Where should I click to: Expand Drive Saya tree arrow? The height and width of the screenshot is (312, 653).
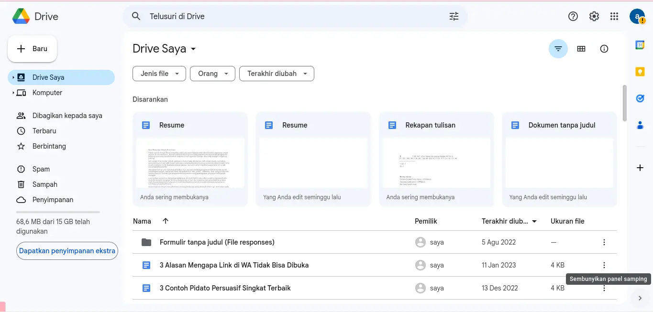(x=13, y=77)
